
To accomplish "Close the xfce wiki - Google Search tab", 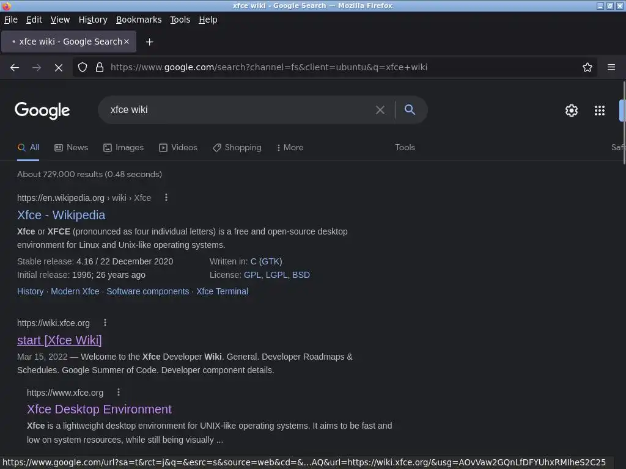I will 127,42.
